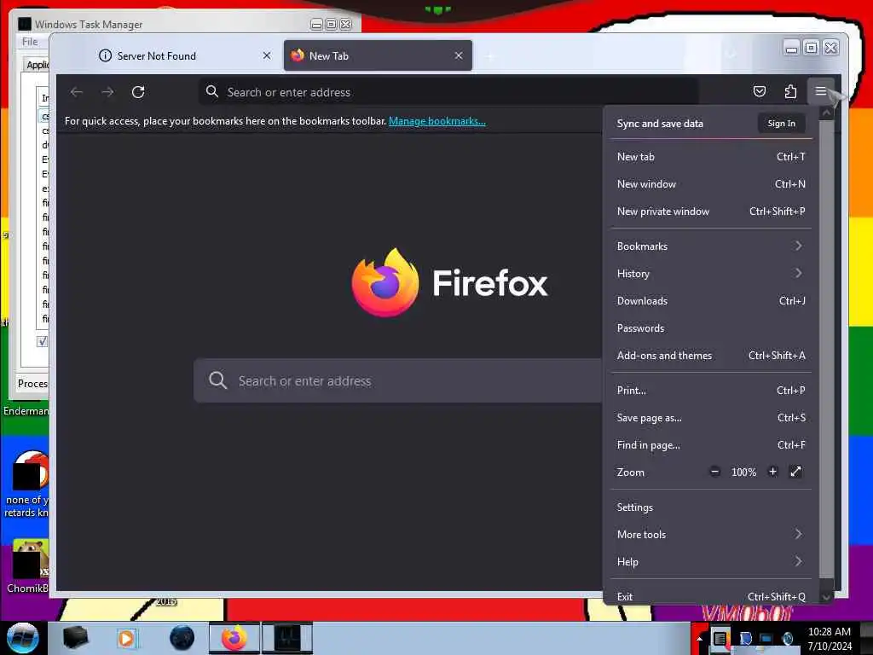Open Add-ons and themes
Viewport: 873px width, 655px height.
tap(711, 356)
